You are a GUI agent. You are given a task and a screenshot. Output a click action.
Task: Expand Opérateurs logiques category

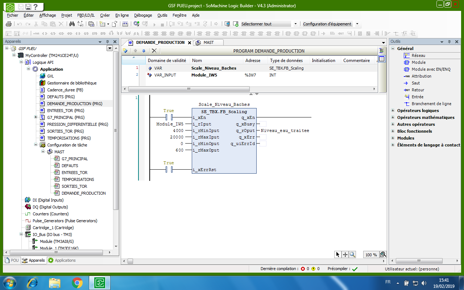tap(393, 111)
